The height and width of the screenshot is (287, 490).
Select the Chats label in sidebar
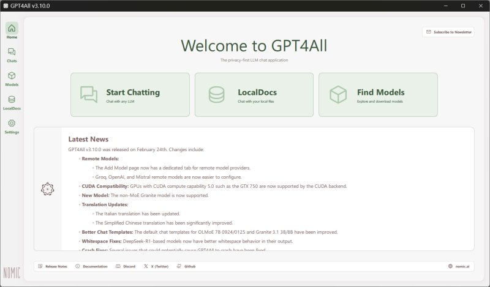(12, 61)
